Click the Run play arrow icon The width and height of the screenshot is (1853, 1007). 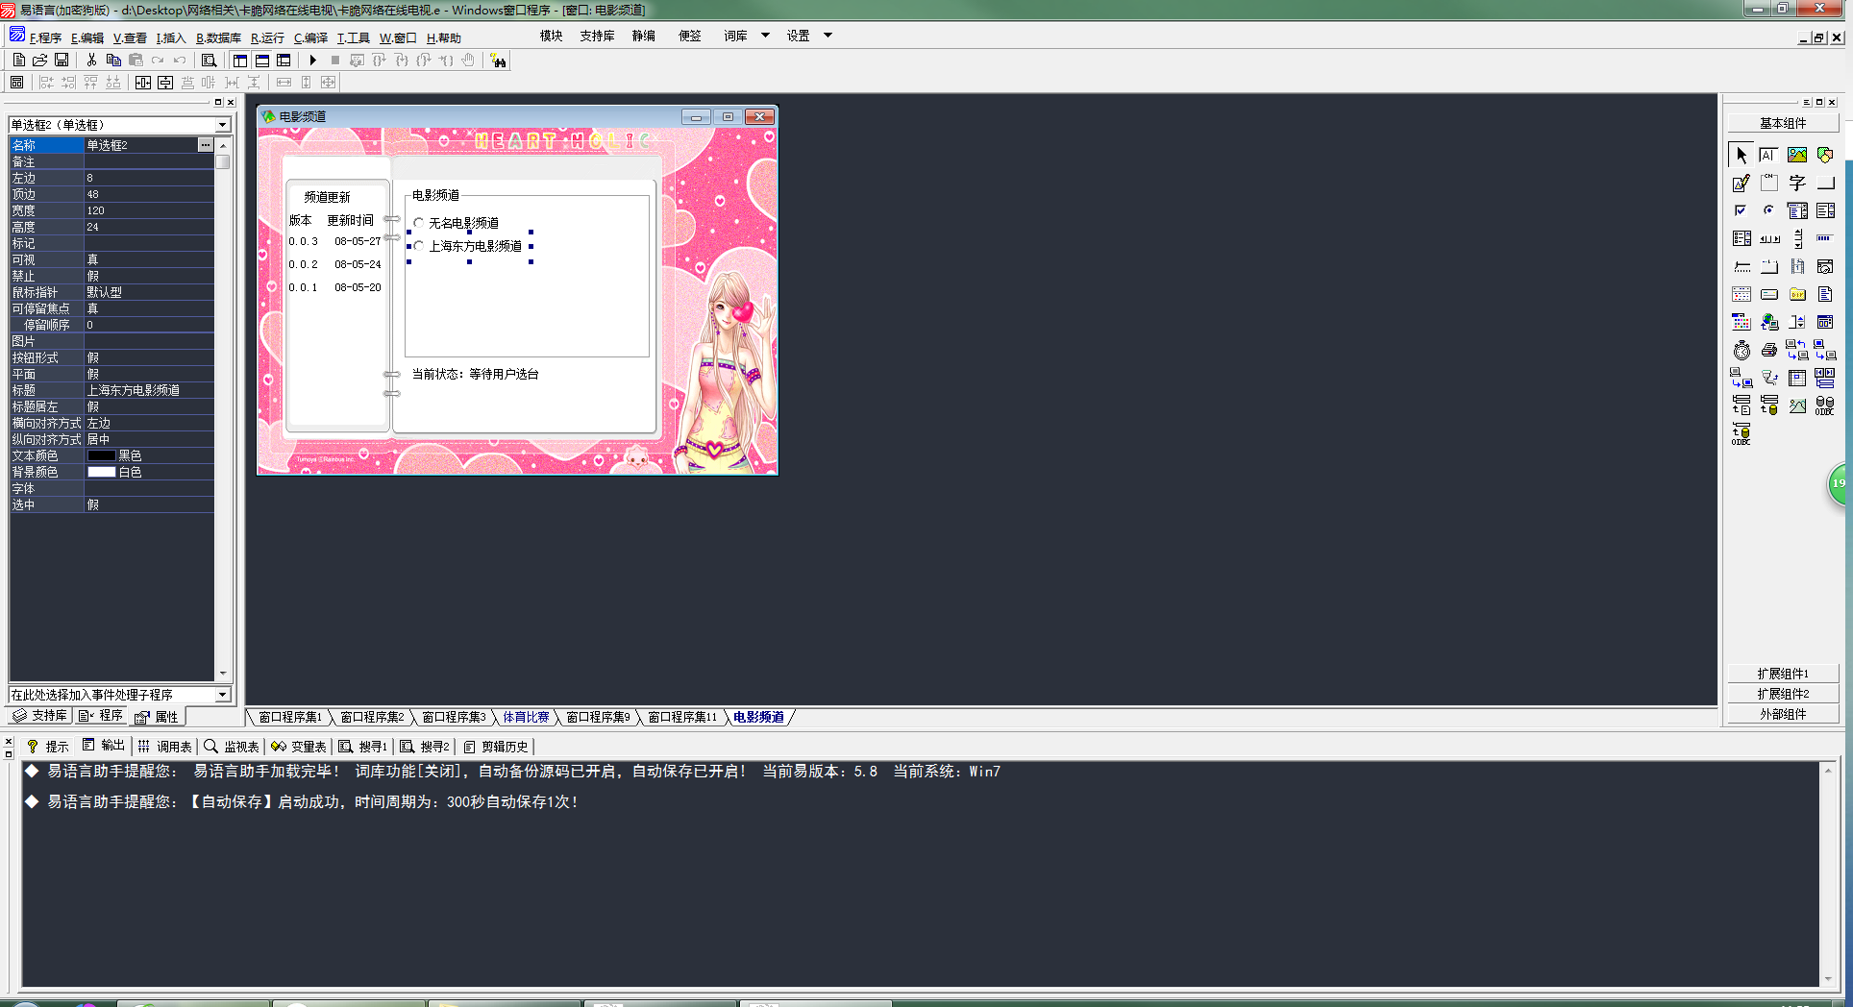click(312, 60)
